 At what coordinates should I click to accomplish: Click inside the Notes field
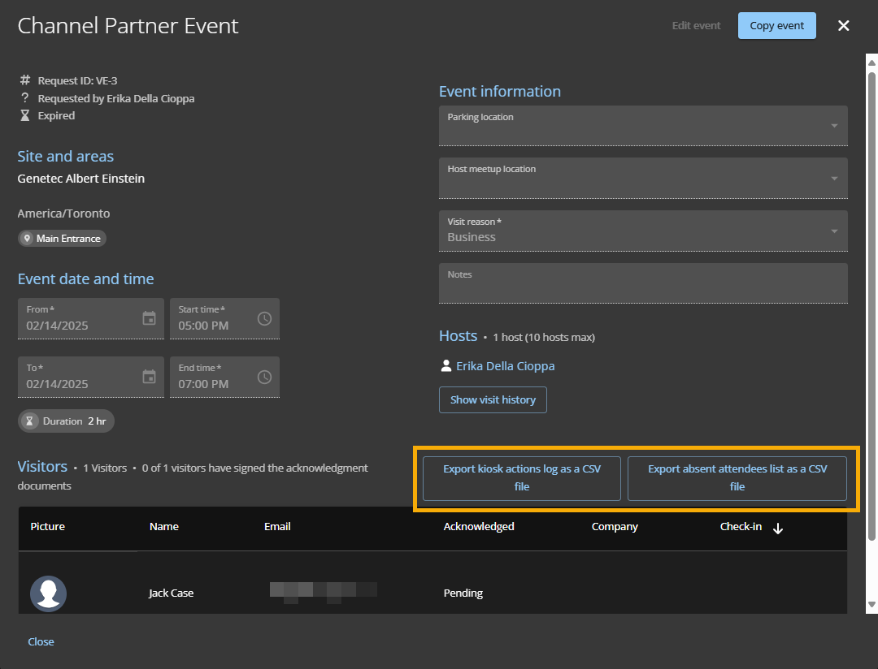(642, 288)
